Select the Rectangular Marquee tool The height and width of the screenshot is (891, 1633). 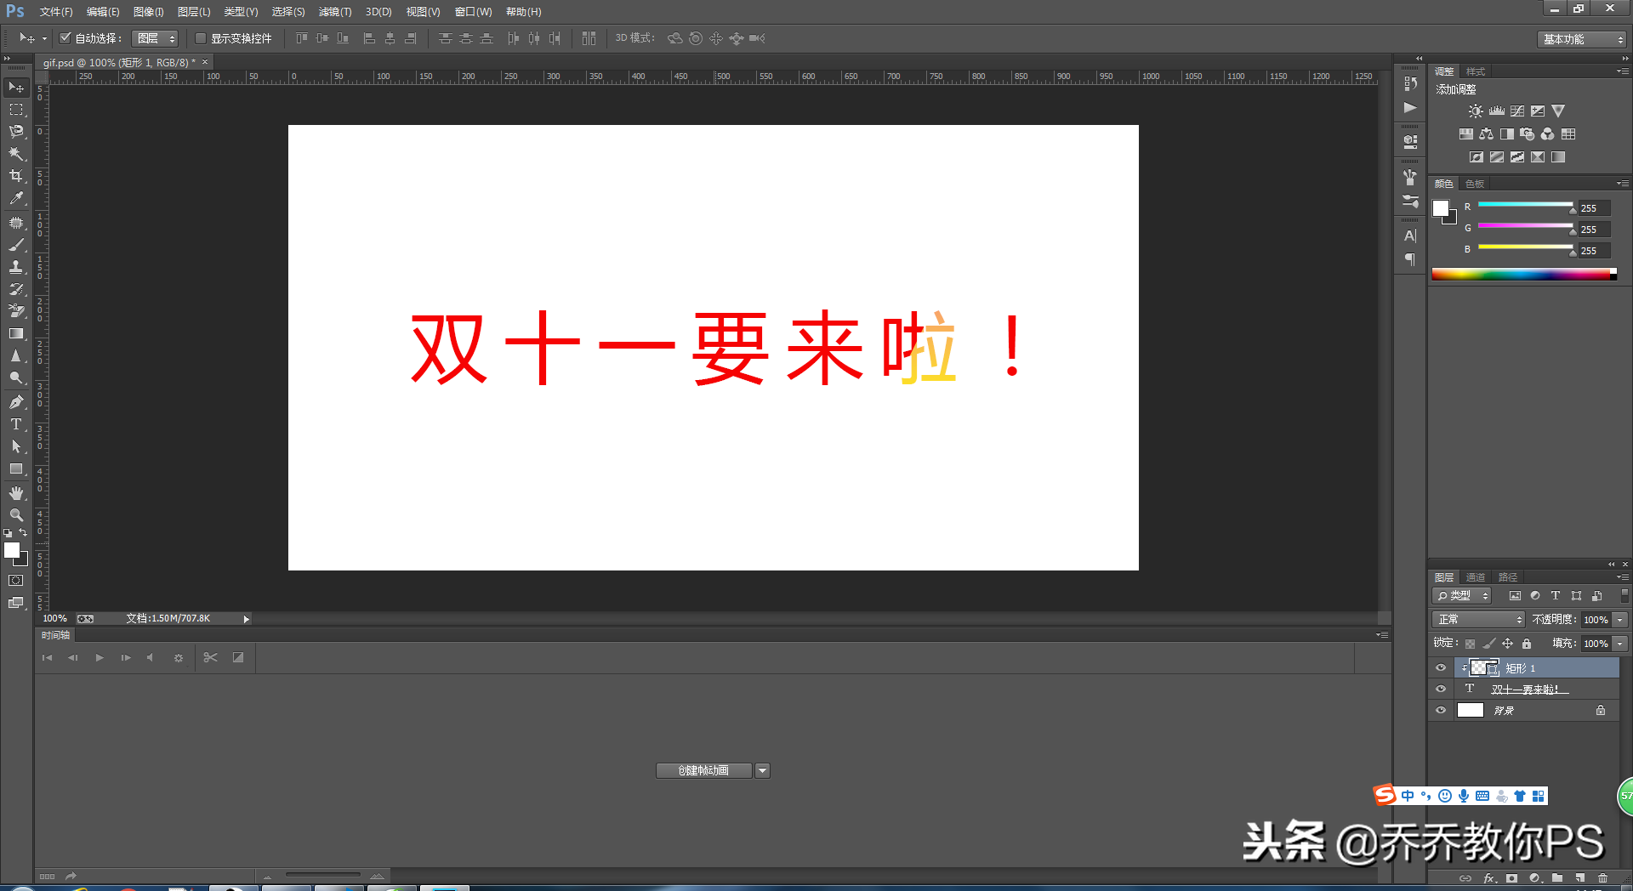(x=16, y=110)
